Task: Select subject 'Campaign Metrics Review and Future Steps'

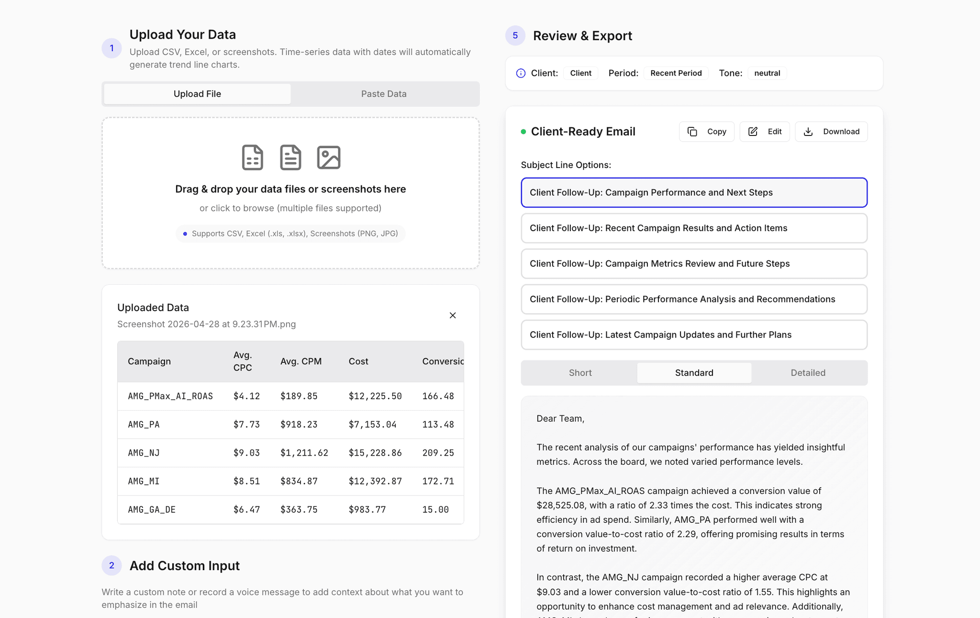Action: click(x=694, y=264)
